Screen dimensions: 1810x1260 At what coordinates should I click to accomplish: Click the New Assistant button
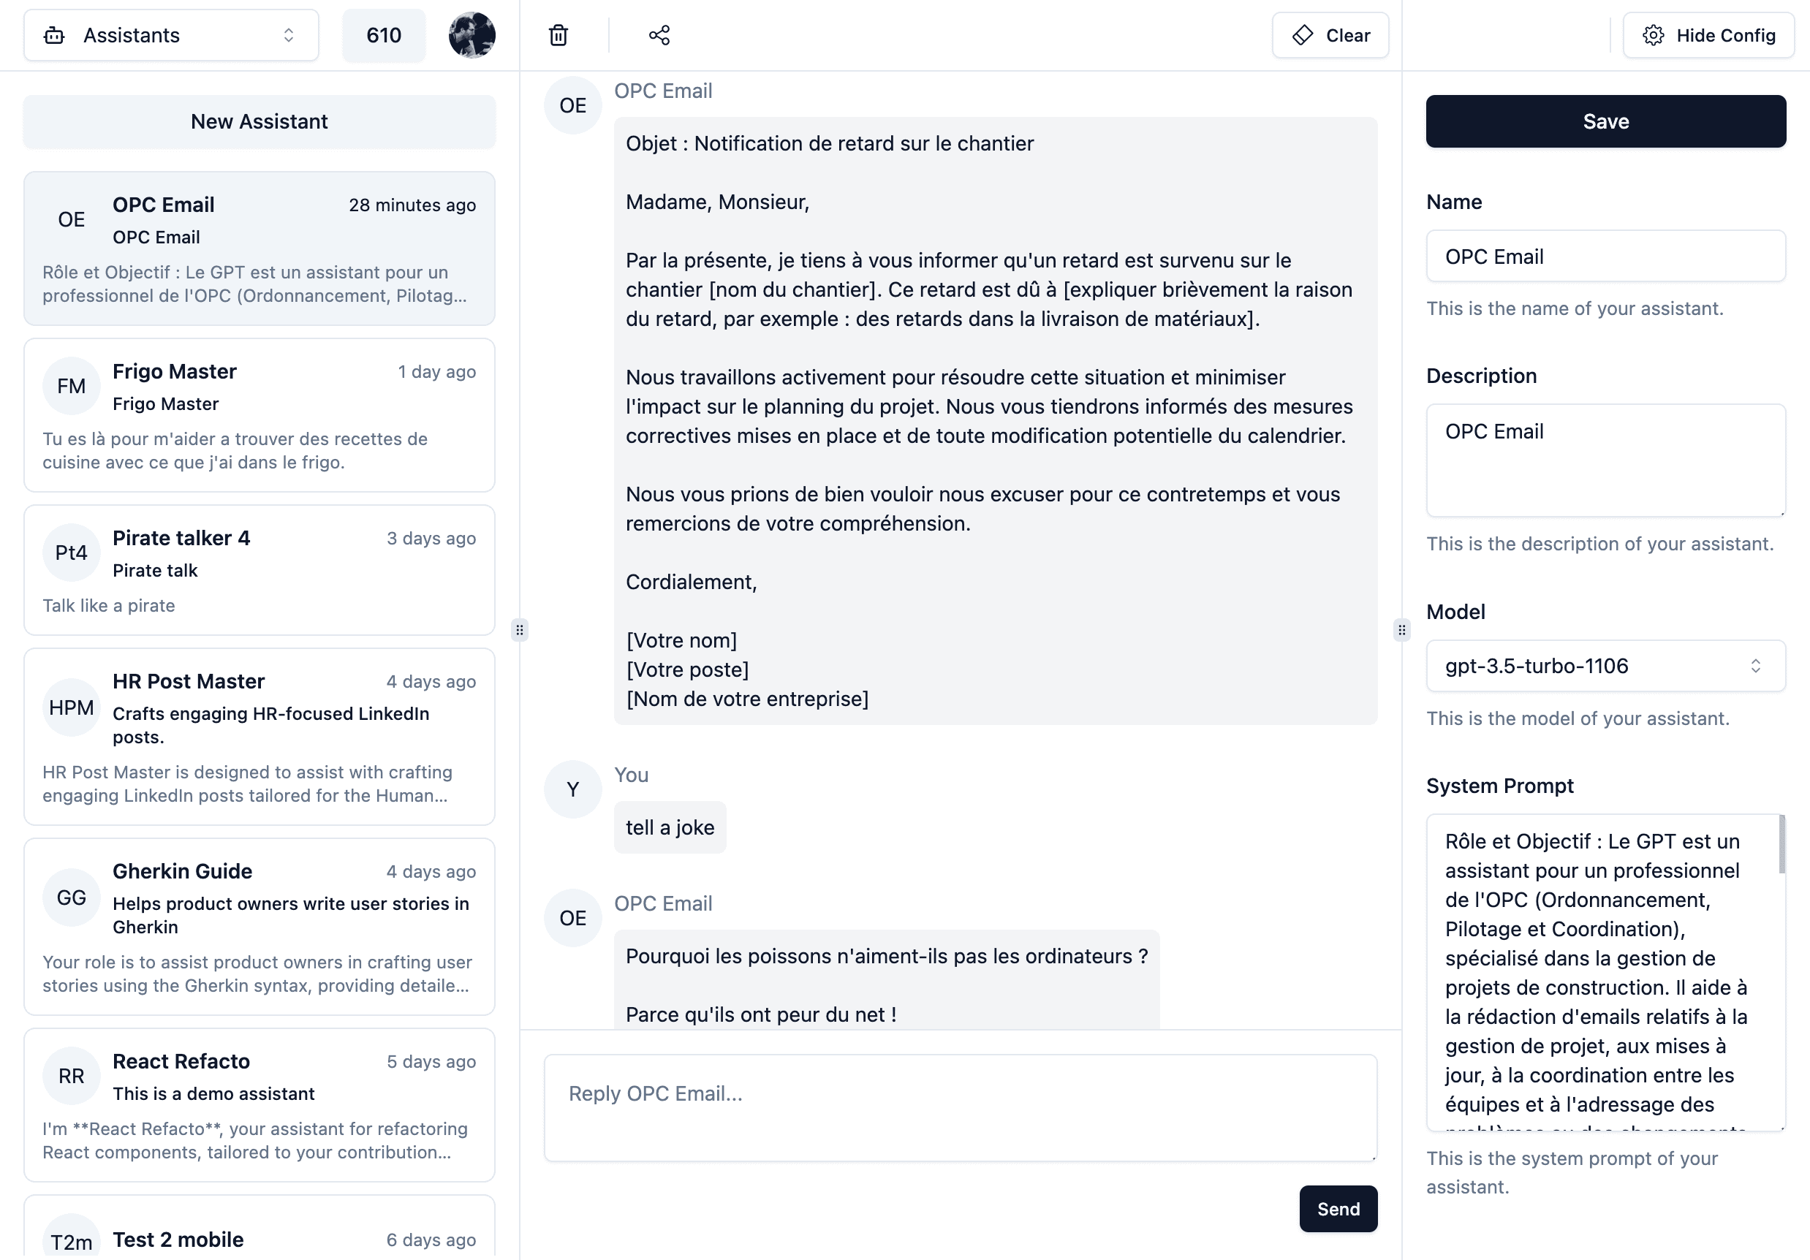[x=260, y=121]
